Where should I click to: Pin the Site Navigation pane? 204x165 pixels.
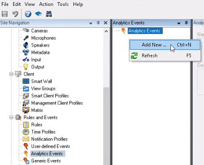click(x=98, y=23)
